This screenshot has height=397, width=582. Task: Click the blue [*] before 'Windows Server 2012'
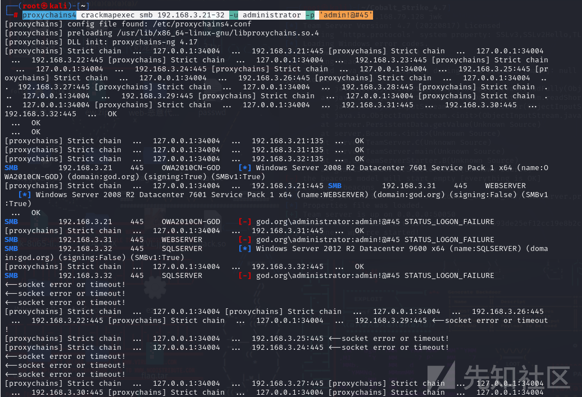coord(244,249)
